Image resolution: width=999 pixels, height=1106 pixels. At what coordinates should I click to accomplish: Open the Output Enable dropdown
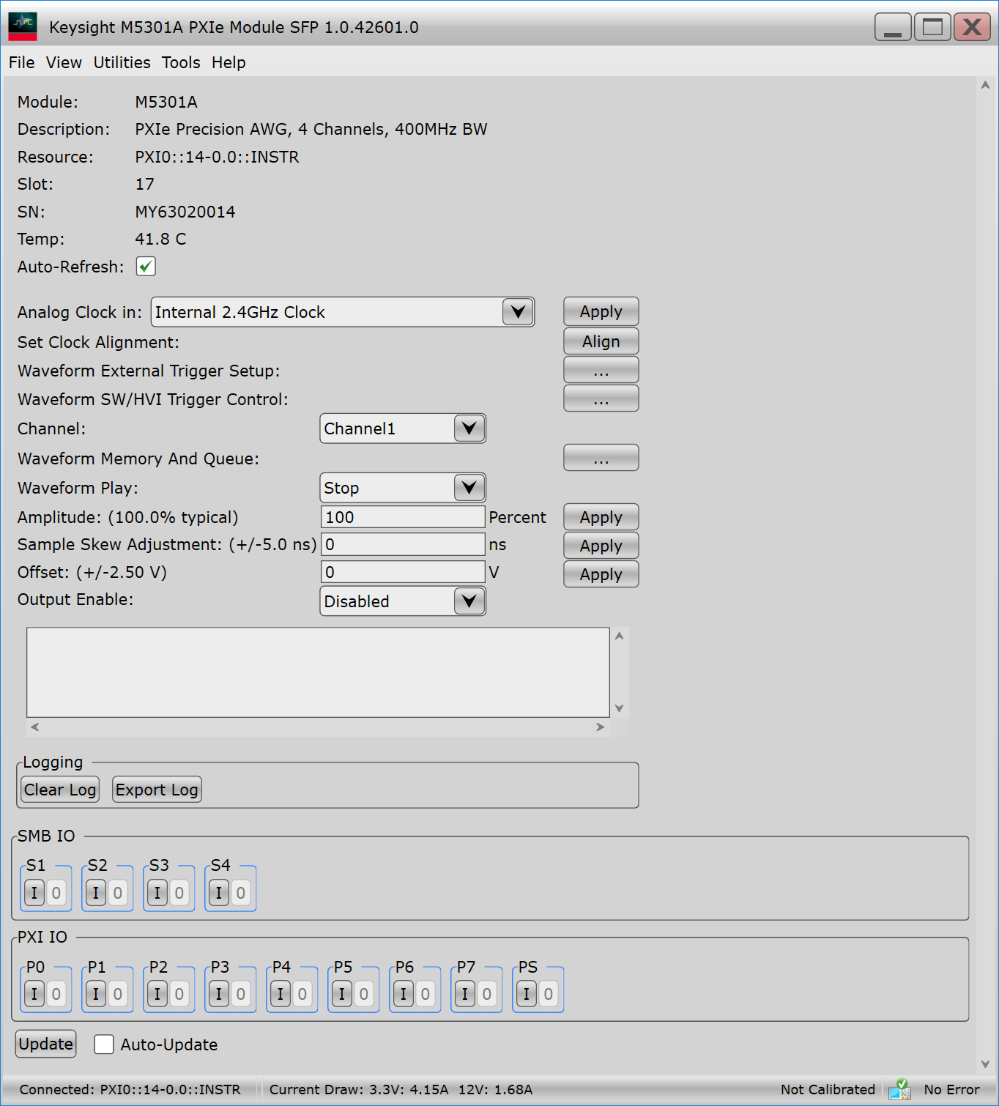[469, 601]
